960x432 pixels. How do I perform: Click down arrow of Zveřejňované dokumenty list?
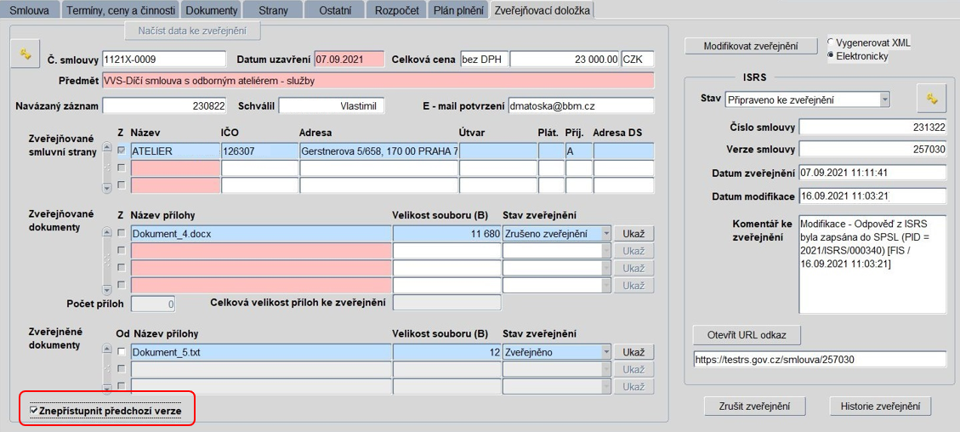107,289
